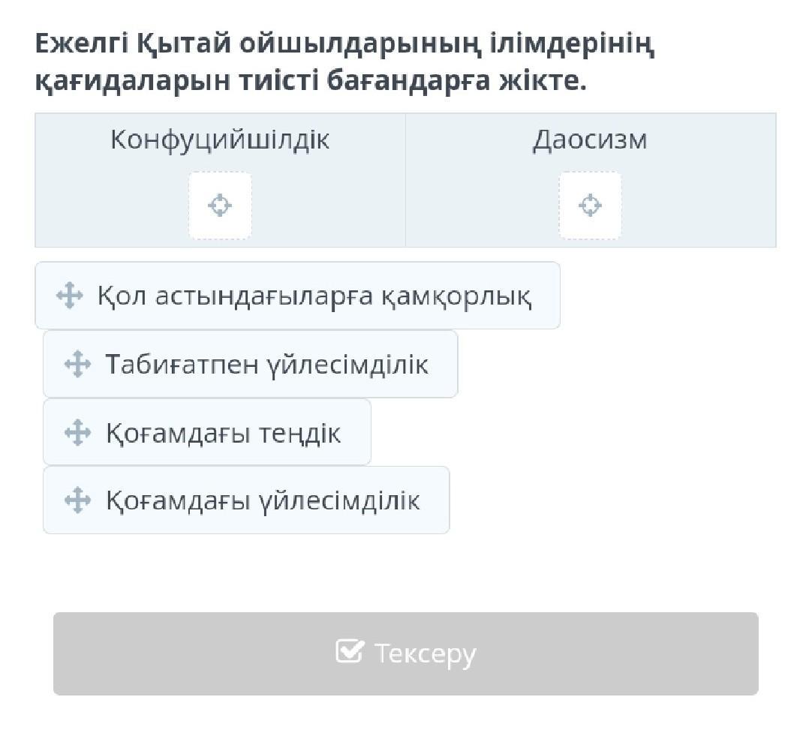Click move handle on Қоғамдағы теңдік
This screenshot has width=803, height=730.
(x=77, y=432)
